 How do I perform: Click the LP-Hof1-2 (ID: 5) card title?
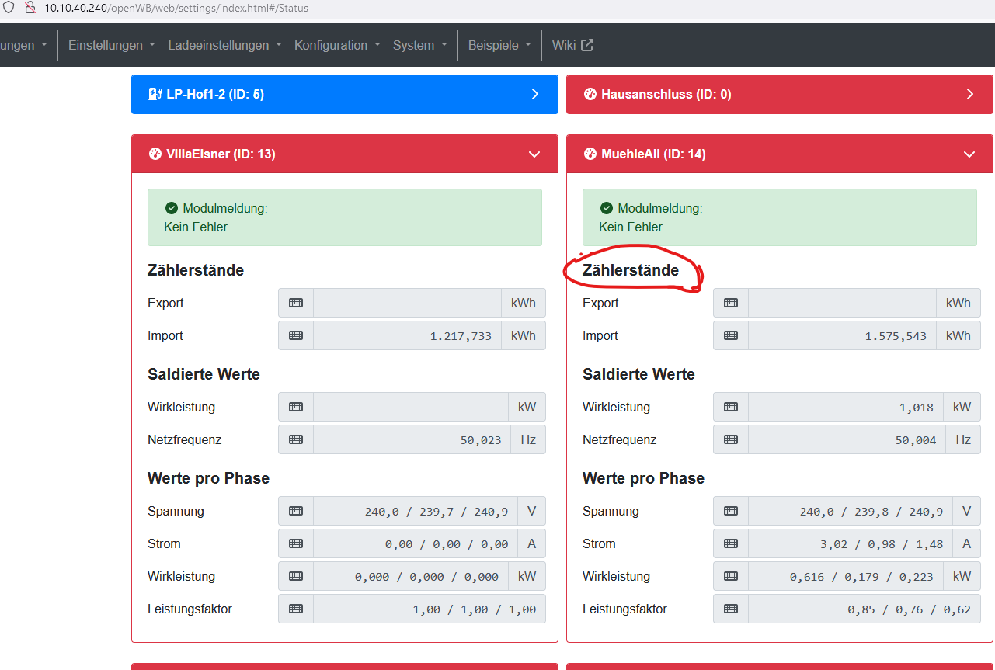(x=215, y=94)
